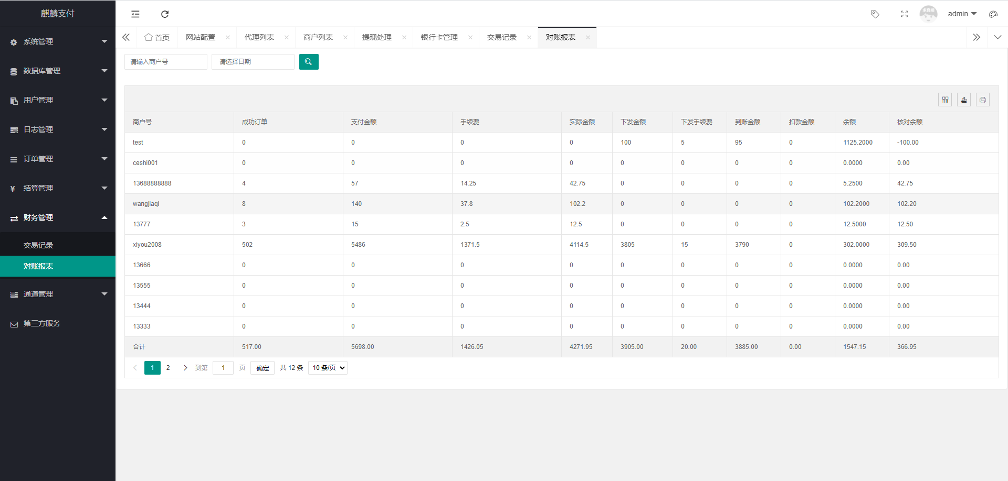The image size is (1008, 481).
Task: Go to page 2 in pagination
Action: click(168, 367)
